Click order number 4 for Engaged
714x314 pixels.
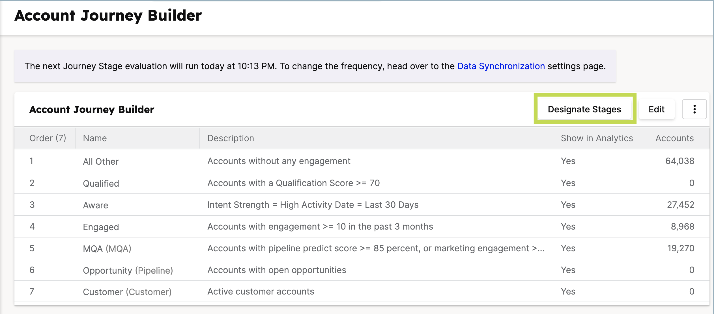(x=32, y=226)
